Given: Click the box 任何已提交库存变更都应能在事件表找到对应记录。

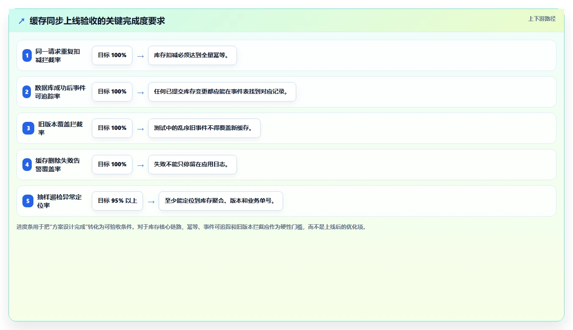Looking at the screenshot, I should point(222,92).
